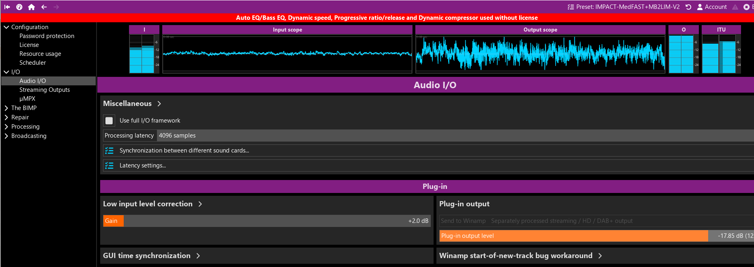Expand the Broadcasting tree section
754x267 pixels.
tap(6, 136)
